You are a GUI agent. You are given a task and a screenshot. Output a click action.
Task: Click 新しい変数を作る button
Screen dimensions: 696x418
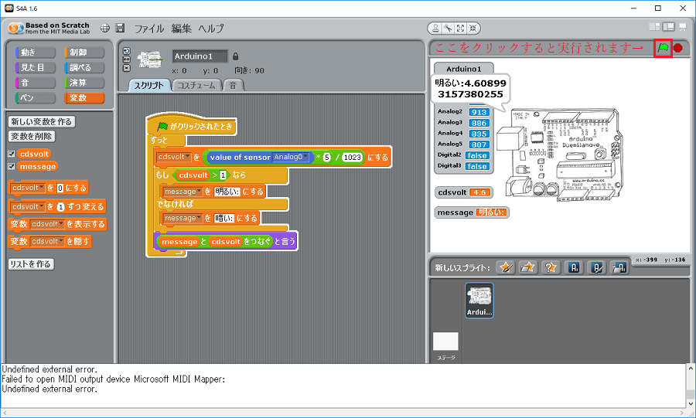(42, 121)
